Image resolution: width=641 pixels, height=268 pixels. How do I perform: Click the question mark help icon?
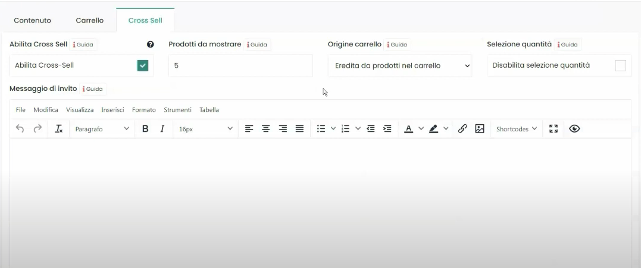150,45
